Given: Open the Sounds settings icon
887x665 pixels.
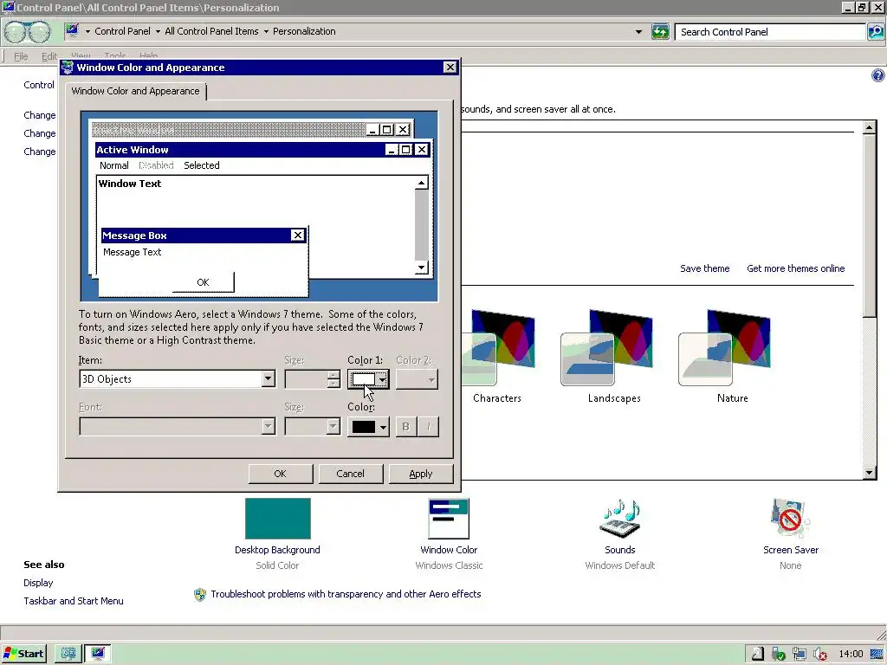Looking at the screenshot, I should coord(619,519).
